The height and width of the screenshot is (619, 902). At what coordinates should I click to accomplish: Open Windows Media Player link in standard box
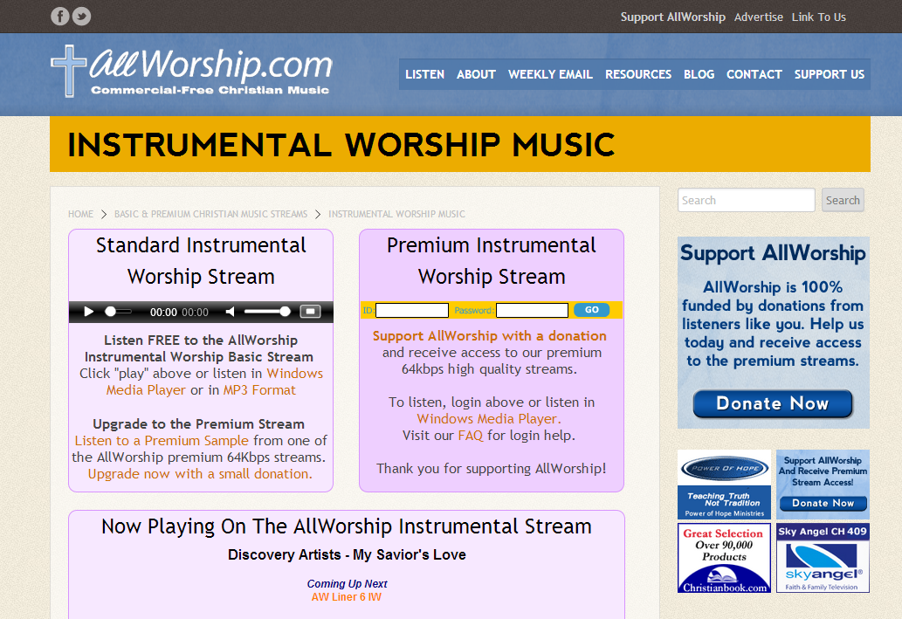pyautogui.click(x=215, y=382)
